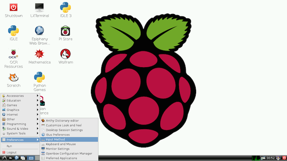287x161 pixels.
Task: Expand the Education submenu
Action: [20, 101]
